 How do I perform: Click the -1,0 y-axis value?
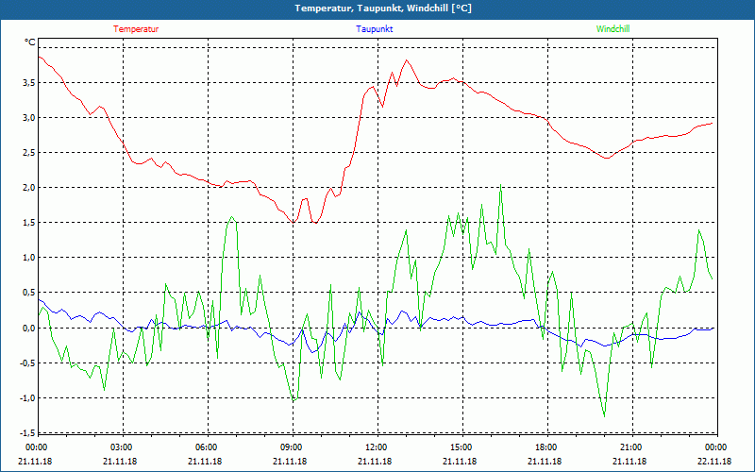pos(27,397)
